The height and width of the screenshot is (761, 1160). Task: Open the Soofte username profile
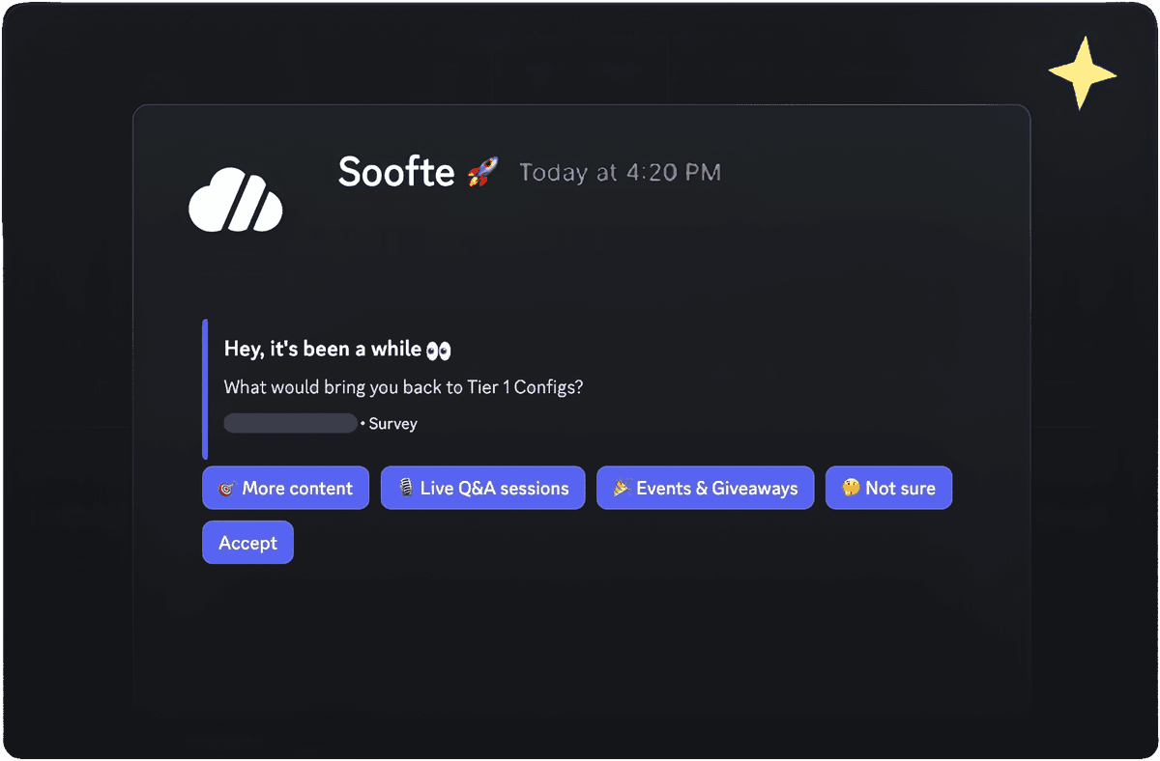pos(396,172)
